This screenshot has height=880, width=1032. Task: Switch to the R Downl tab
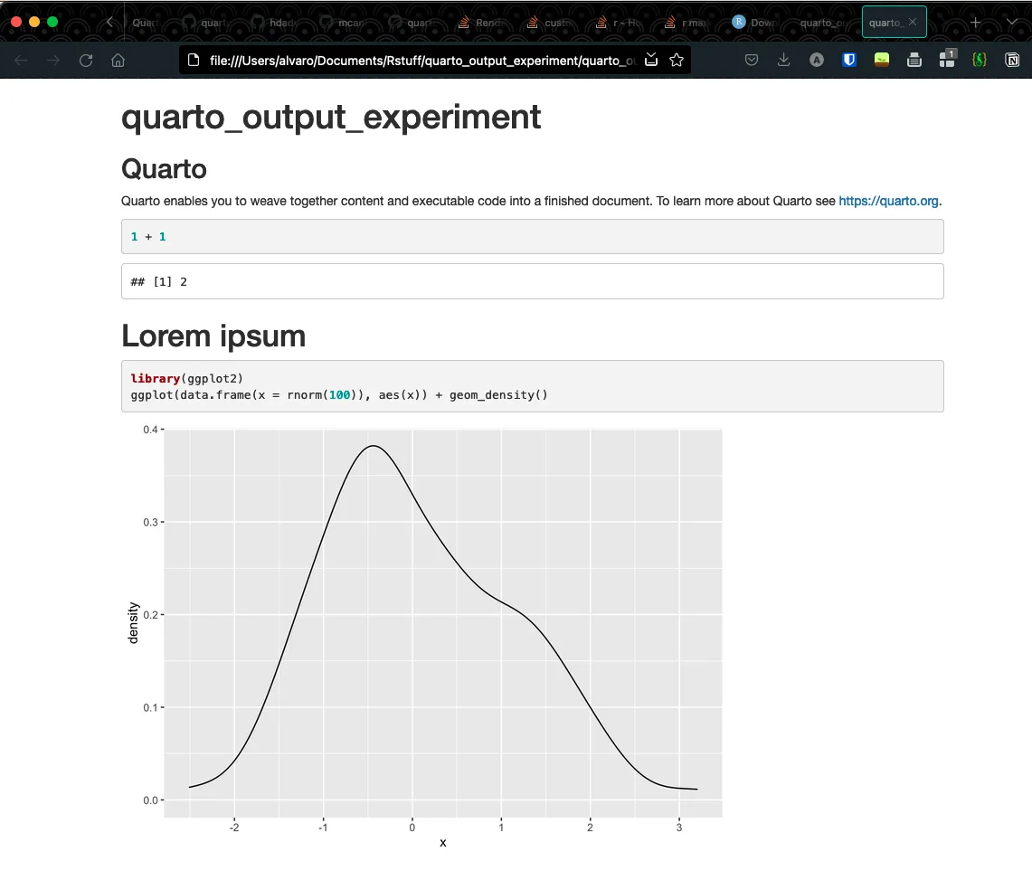758,23
